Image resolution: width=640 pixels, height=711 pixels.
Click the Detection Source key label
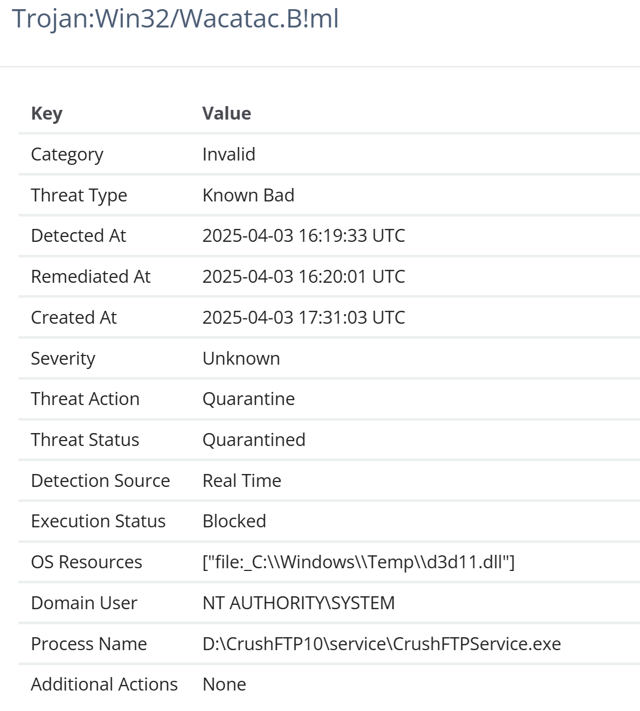pyautogui.click(x=101, y=481)
